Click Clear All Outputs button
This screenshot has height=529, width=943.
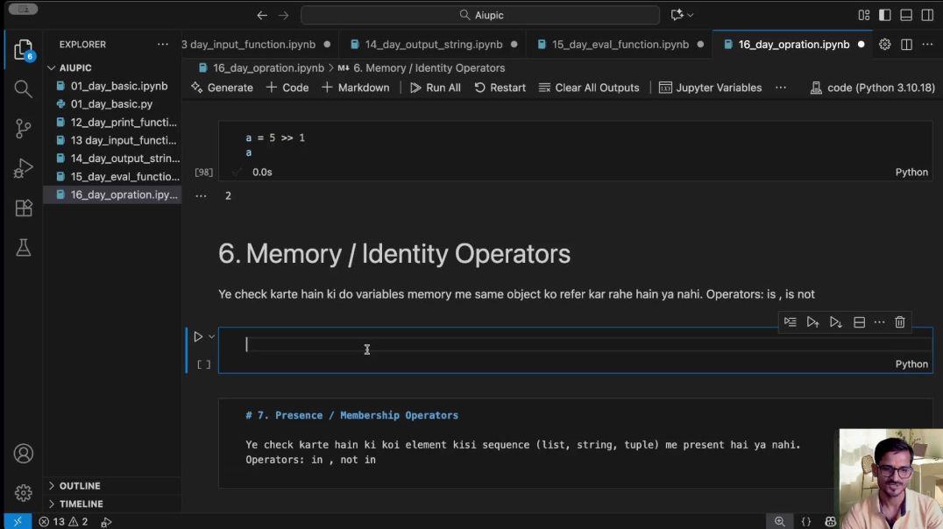click(589, 88)
